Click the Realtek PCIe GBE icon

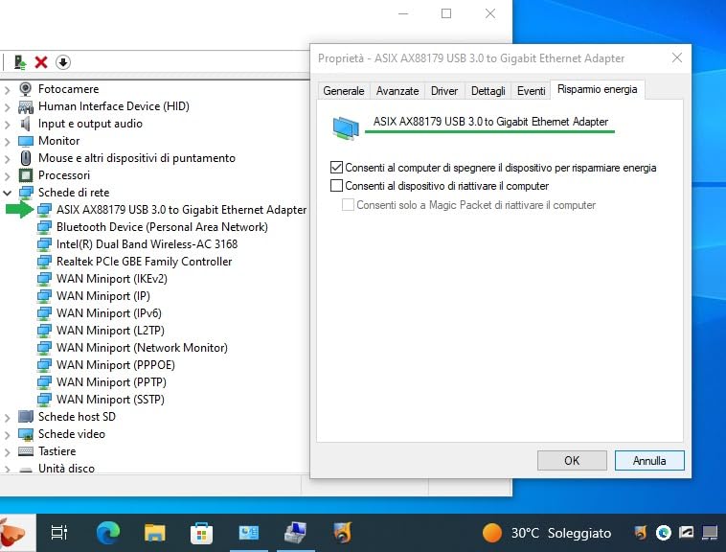point(44,262)
